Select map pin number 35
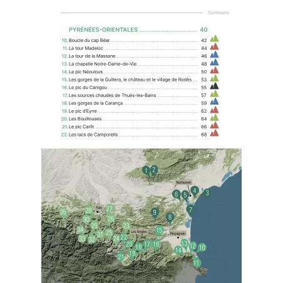Image resolution: width=283 pixels, height=283 pixels. coord(63,213)
